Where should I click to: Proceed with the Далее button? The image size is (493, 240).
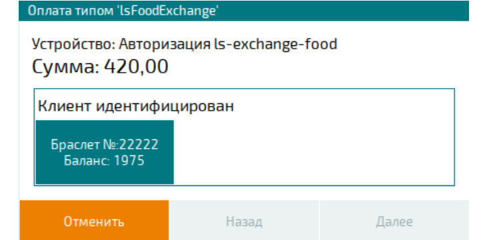pyautogui.click(x=394, y=220)
